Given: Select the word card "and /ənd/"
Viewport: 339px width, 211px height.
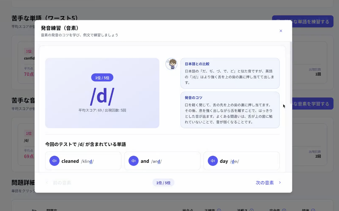Looking at the screenshot, I should point(162,161).
